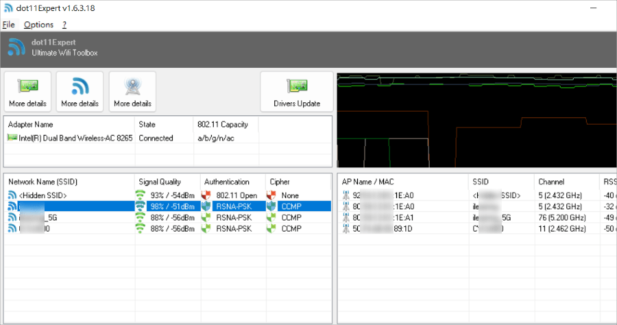Click the adapter More details button
Screen dimensions: 617x325
(27, 92)
